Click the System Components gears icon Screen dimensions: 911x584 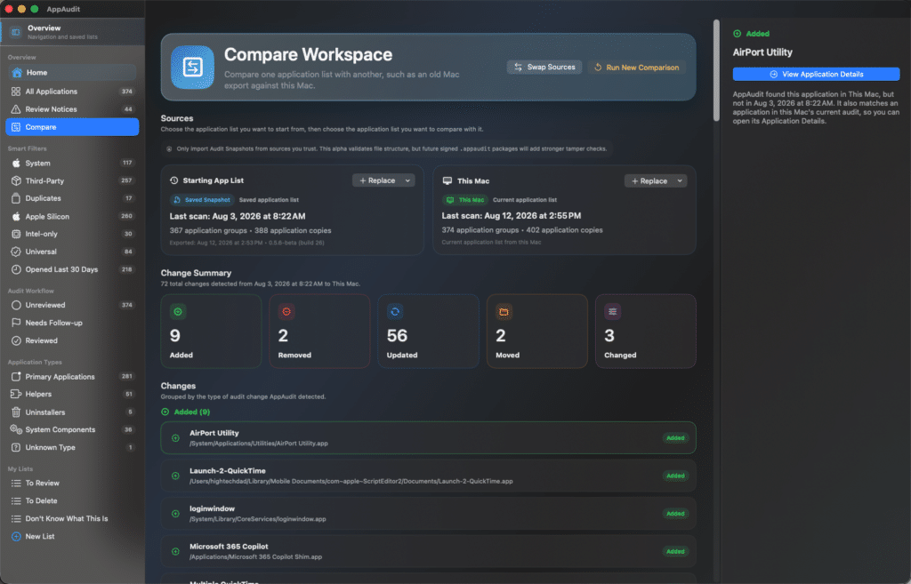click(16, 429)
